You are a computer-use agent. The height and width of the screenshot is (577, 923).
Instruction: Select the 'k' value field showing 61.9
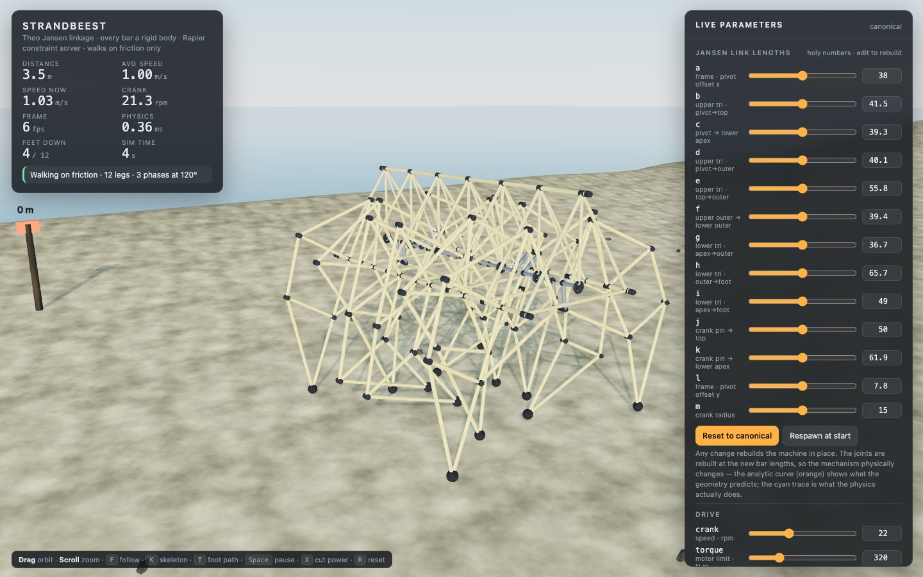tap(882, 358)
